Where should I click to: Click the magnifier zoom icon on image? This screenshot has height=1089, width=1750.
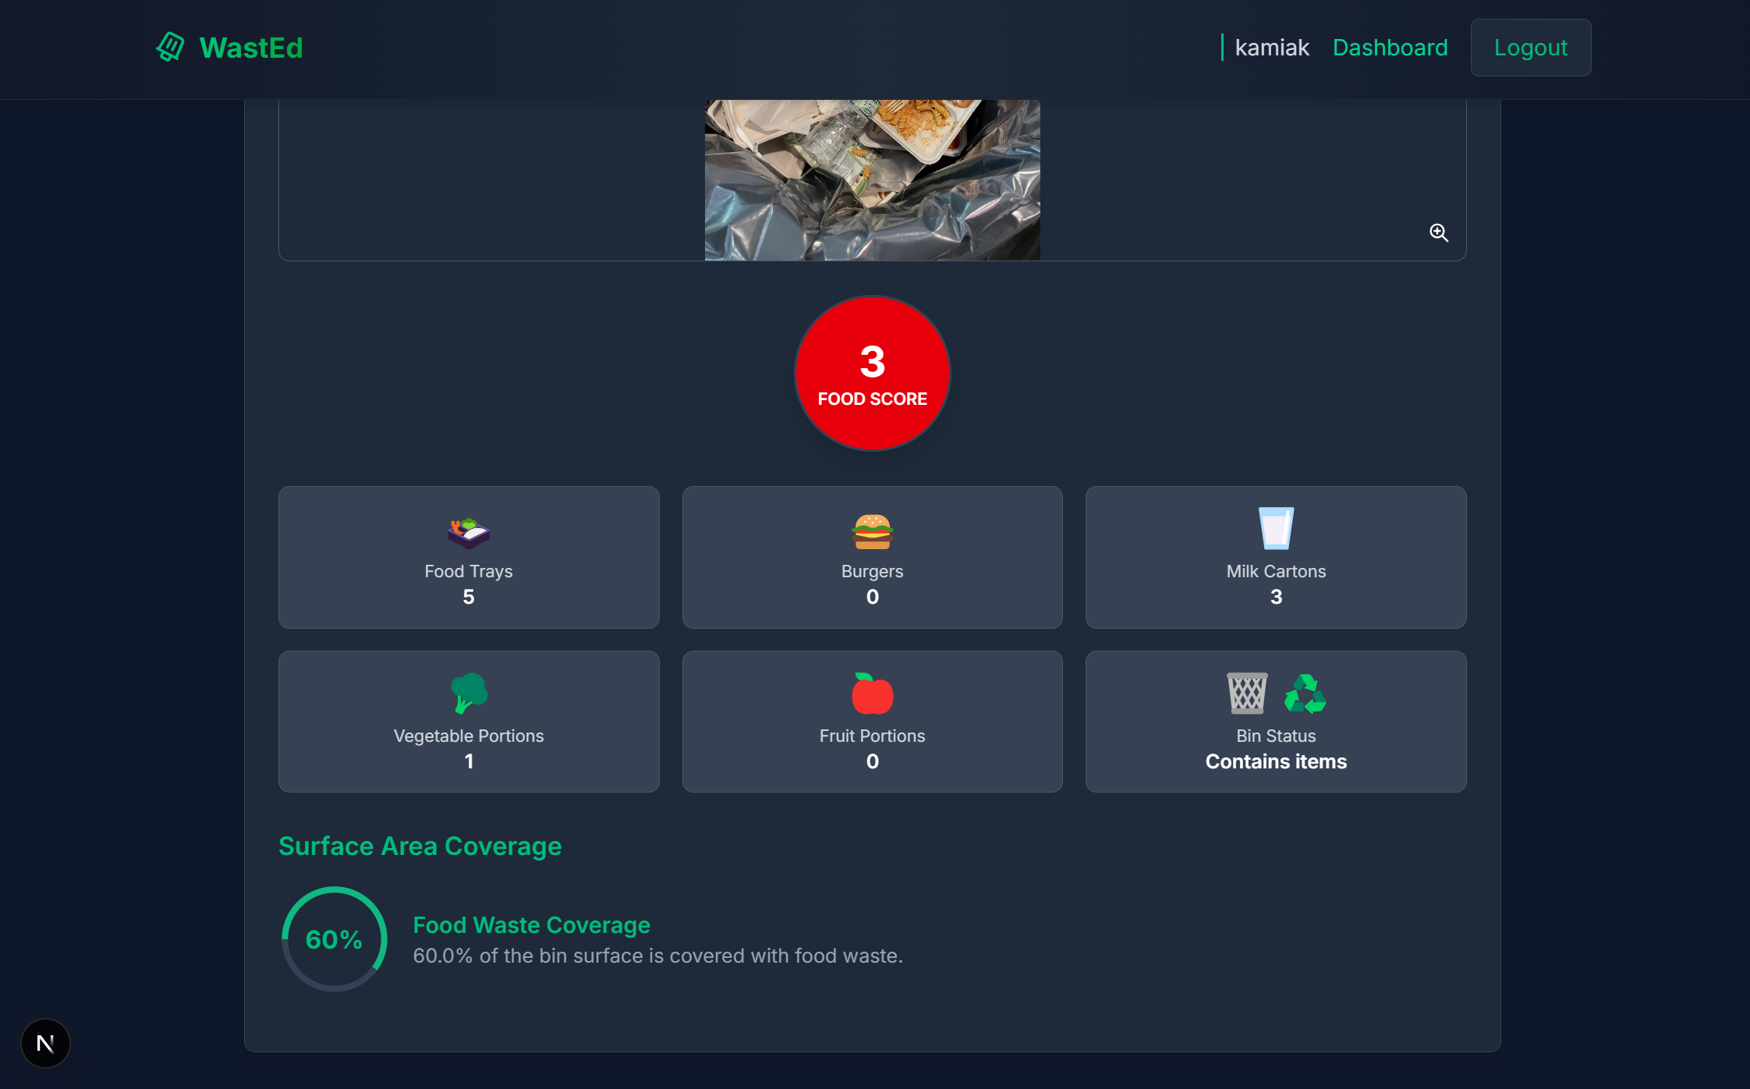(x=1438, y=232)
